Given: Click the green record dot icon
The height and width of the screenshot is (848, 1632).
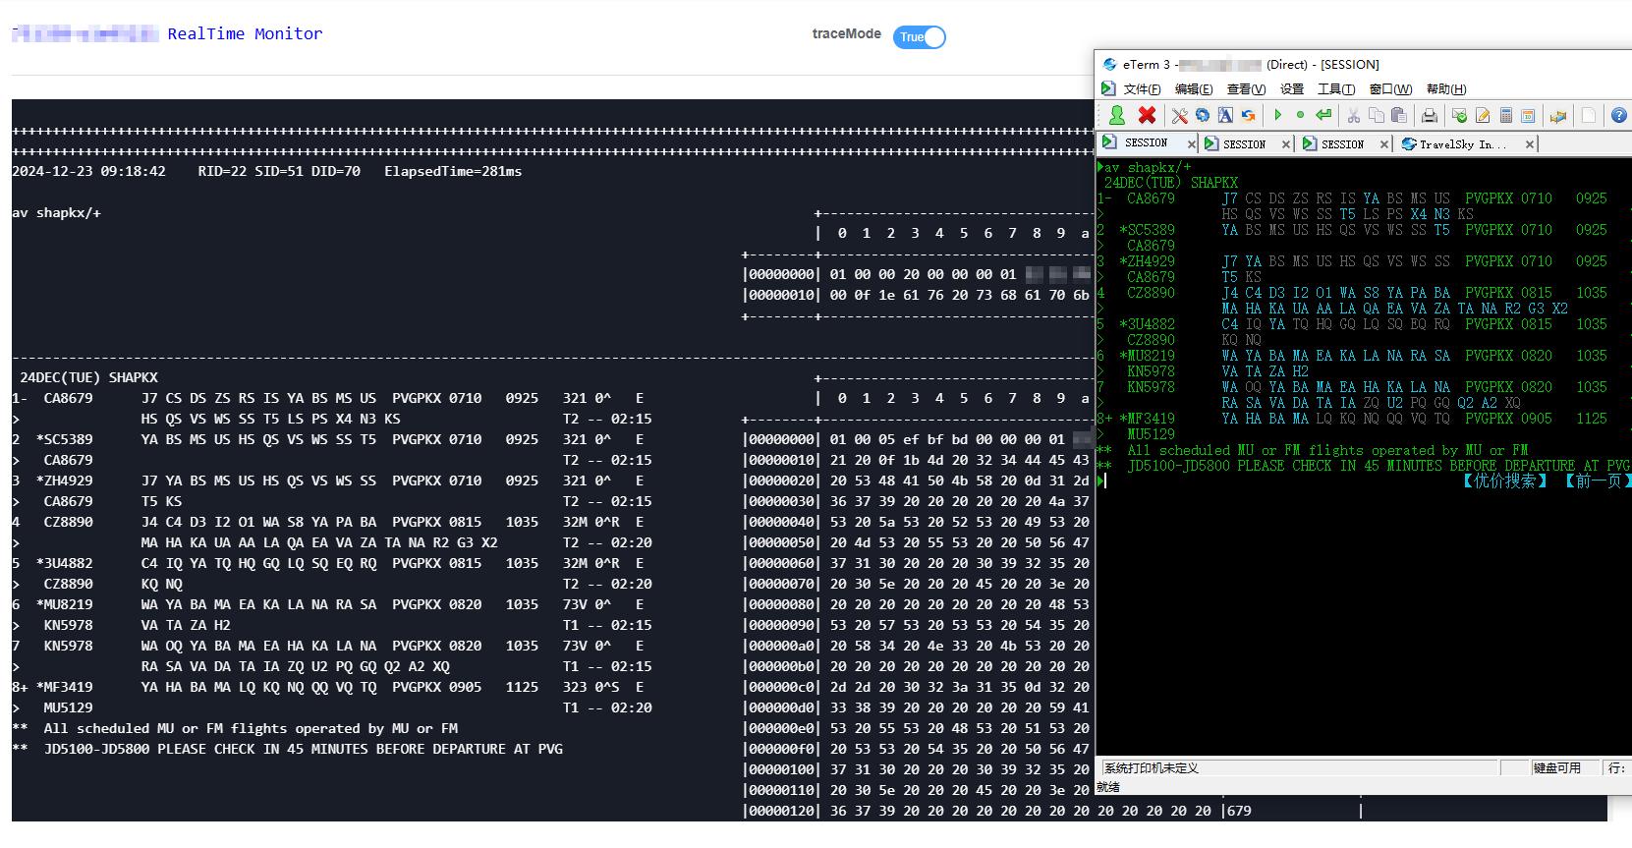Looking at the screenshot, I should coord(1300,115).
